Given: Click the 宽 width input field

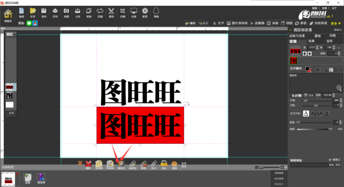Looking at the screenshot, I should coord(311,47).
